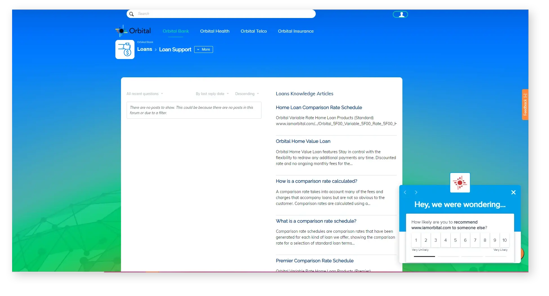Choose rating 5 in survey

(455, 240)
